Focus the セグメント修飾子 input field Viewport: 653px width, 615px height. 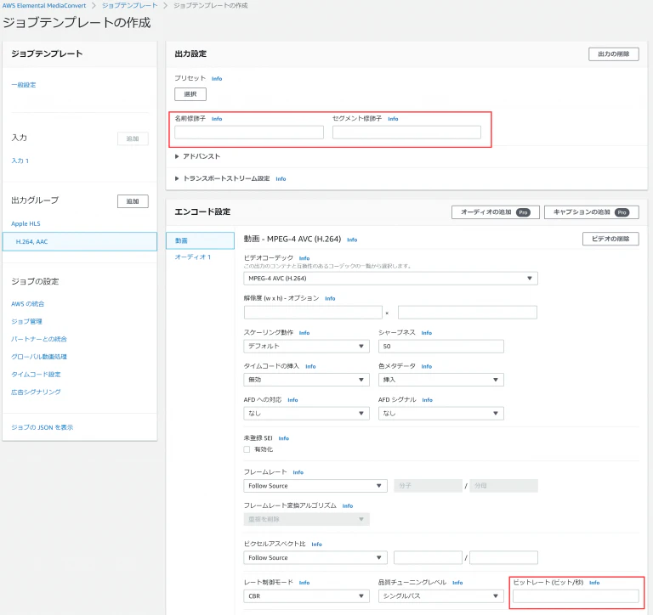pos(406,133)
